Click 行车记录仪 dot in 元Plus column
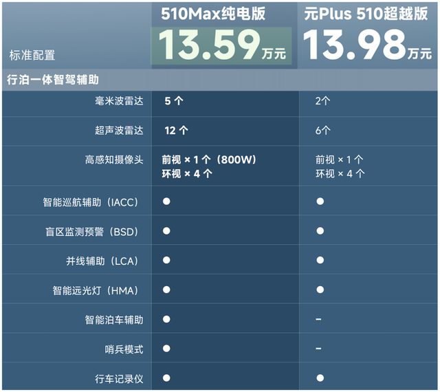 (x=320, y=378)
